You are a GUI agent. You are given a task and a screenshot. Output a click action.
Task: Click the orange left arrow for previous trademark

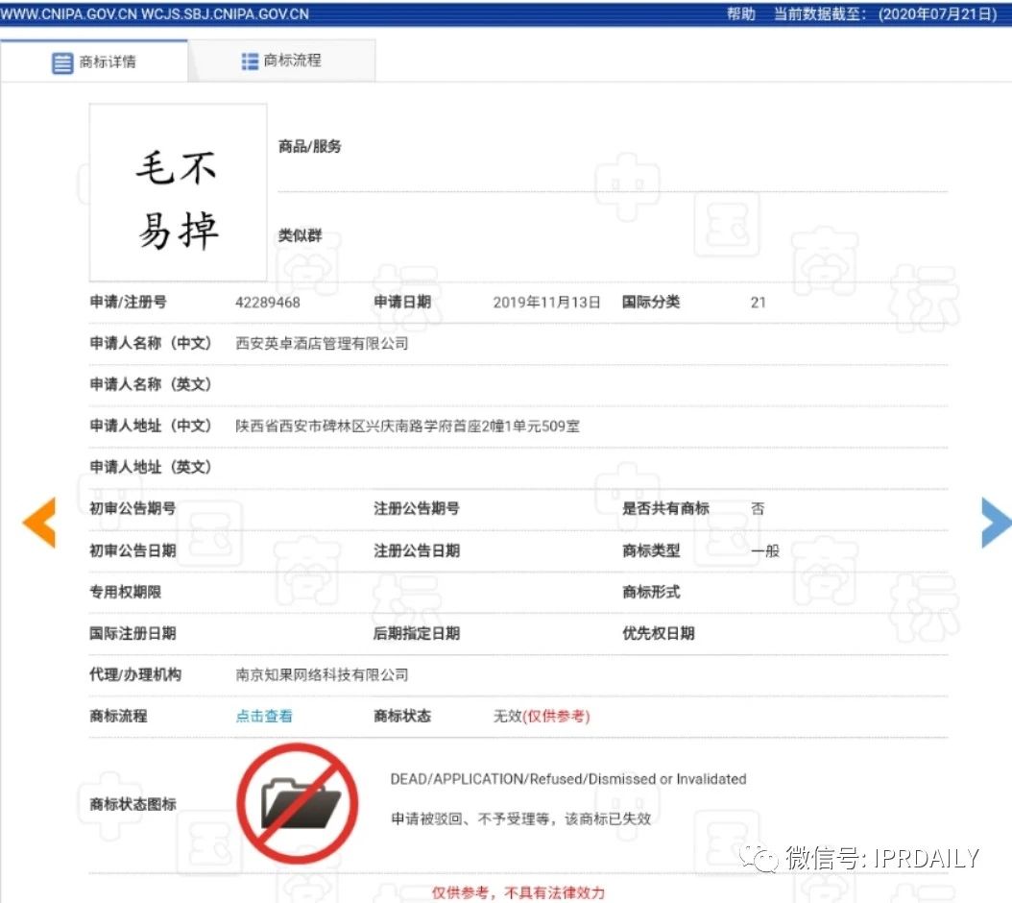38,523
